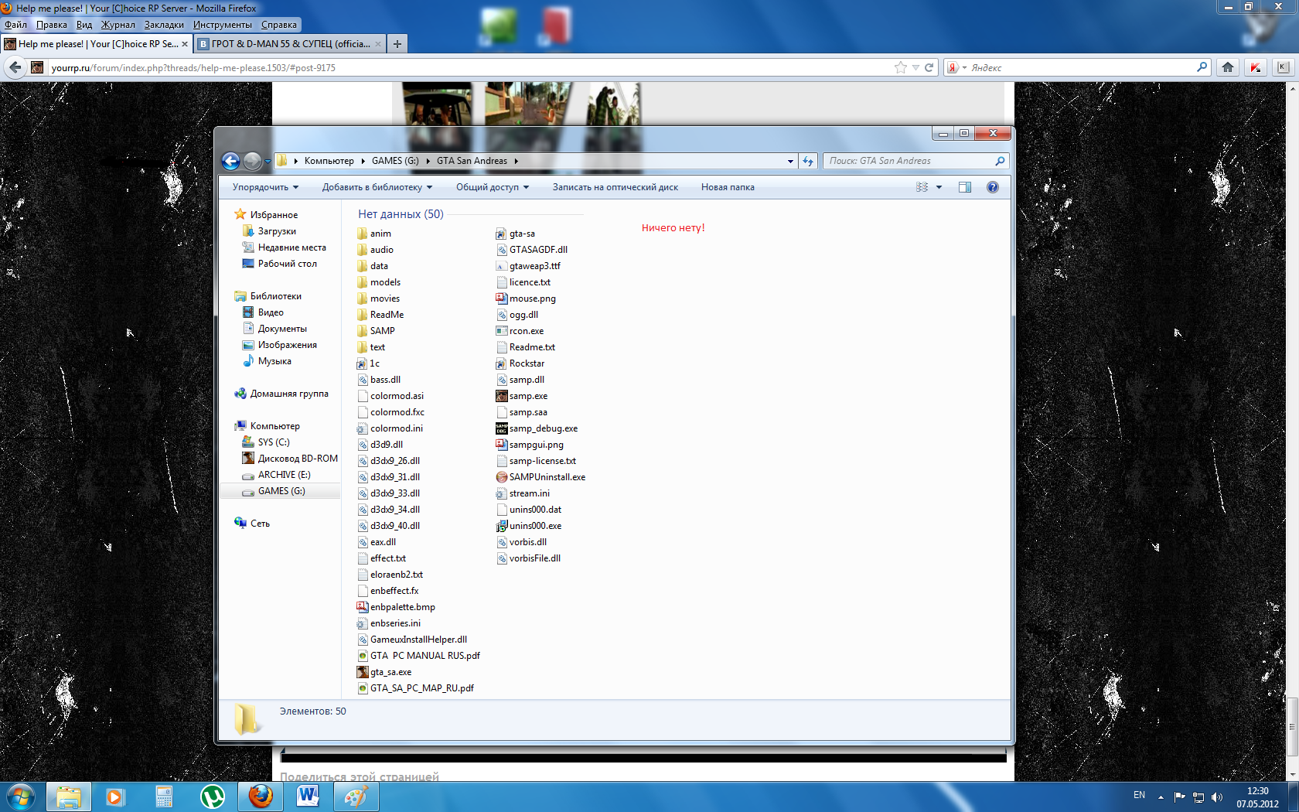The image size is (1299, 812).
Task: Open the Упорядочить dropdown menu
Action: (265, 187)
